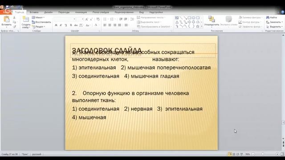Open the Дизайн ribbon tab
The height and width of the screenshot is (160, 285).
pos(49,12)
